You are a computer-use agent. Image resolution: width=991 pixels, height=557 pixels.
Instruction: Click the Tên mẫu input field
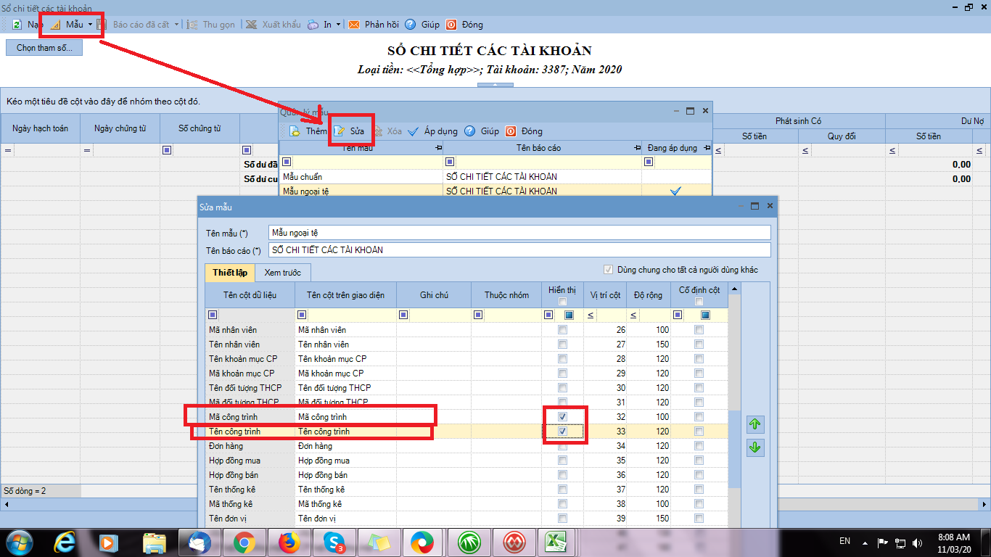(x=519, y=233)
